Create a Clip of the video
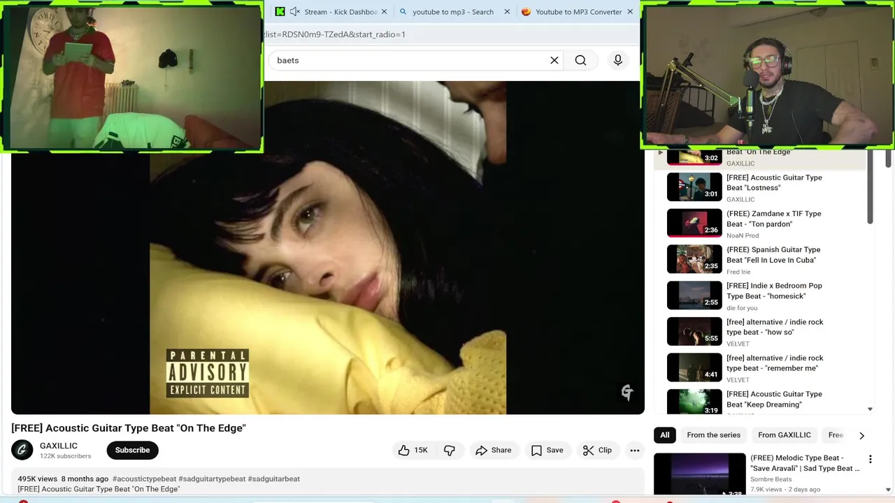This screenshot has width=895, height=503. click(597, 451)
